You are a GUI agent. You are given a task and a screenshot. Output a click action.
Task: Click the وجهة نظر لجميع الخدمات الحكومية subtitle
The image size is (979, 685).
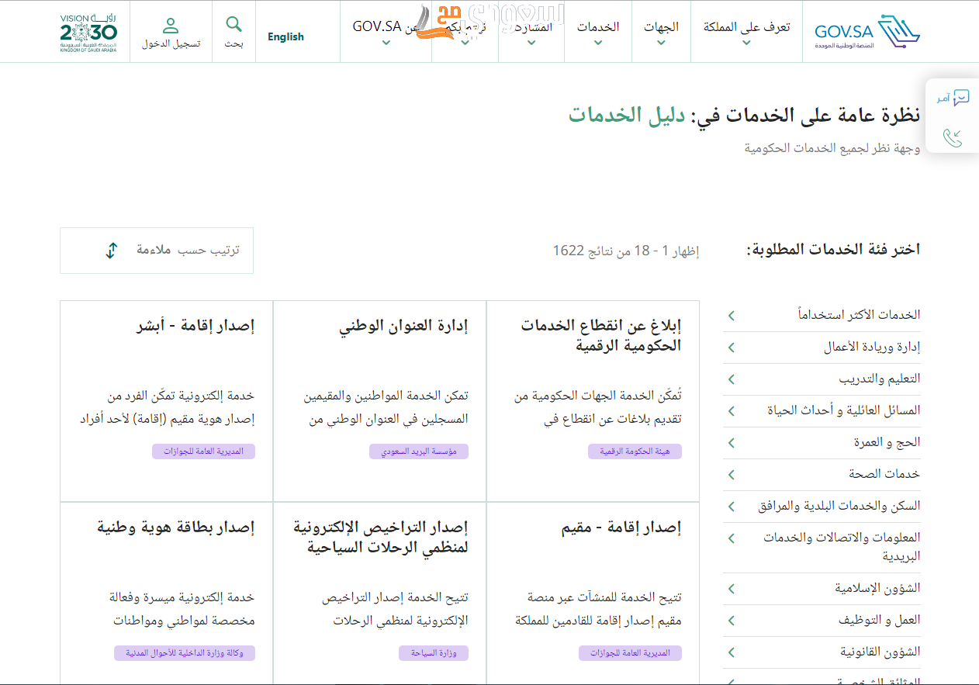832,147
